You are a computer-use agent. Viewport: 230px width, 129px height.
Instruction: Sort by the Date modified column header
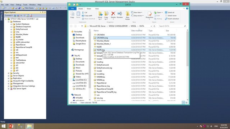click(137, 31)
